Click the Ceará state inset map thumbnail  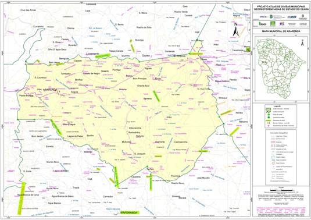pos(281,68)
